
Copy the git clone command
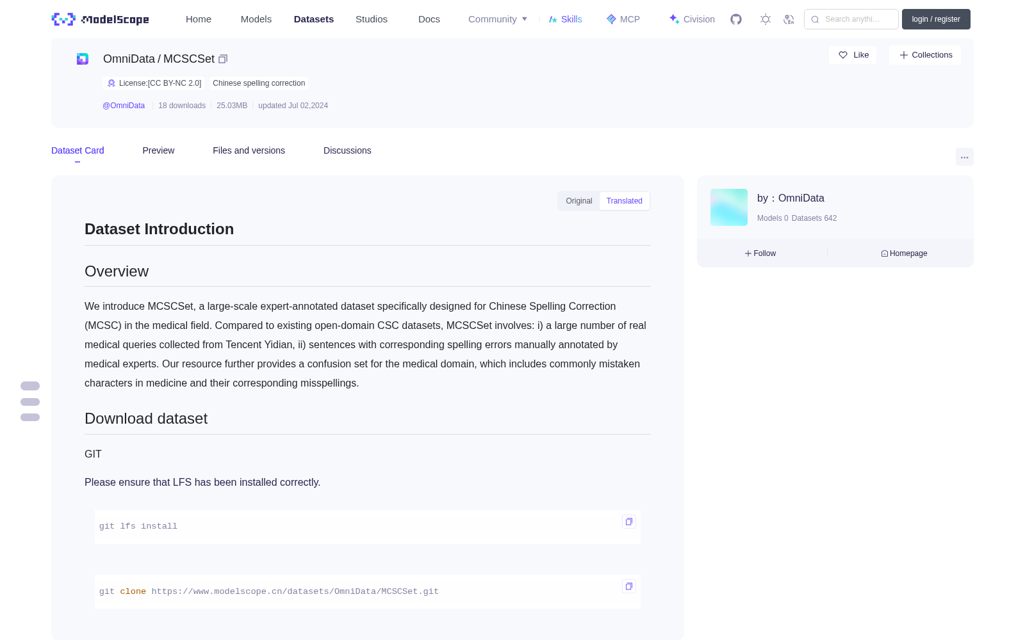coord(629,586)
